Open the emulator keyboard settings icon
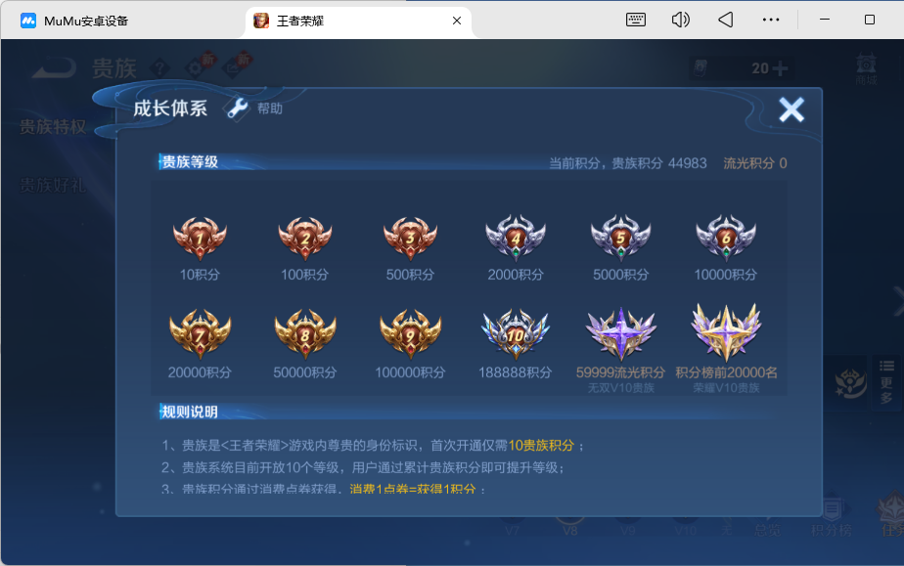Image resolution: width=904 pixels, height=566 pixels. [x=636, y=20]
